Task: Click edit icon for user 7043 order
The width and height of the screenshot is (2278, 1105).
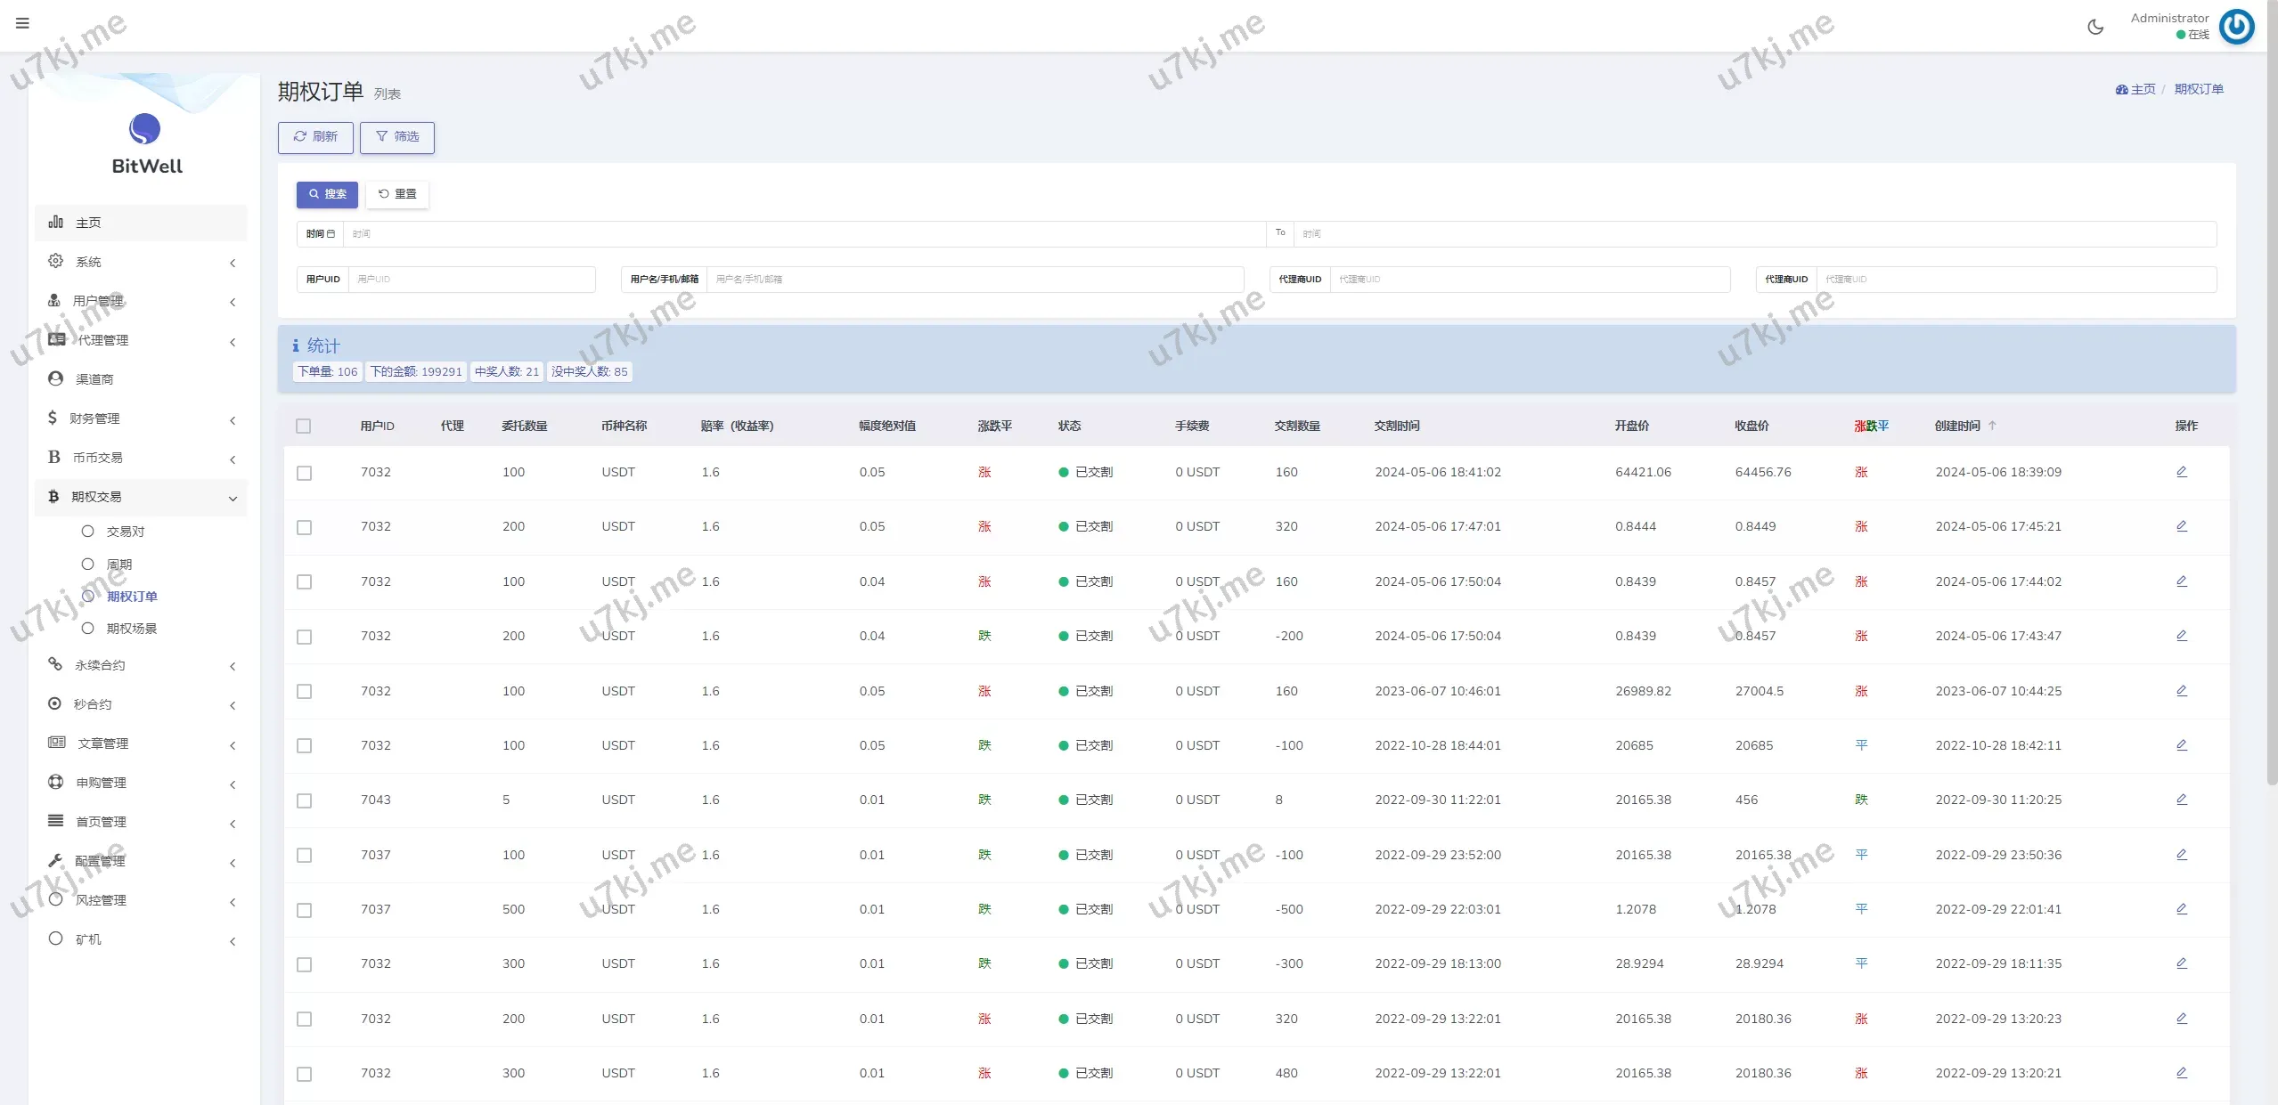Action: (2181, 800)
